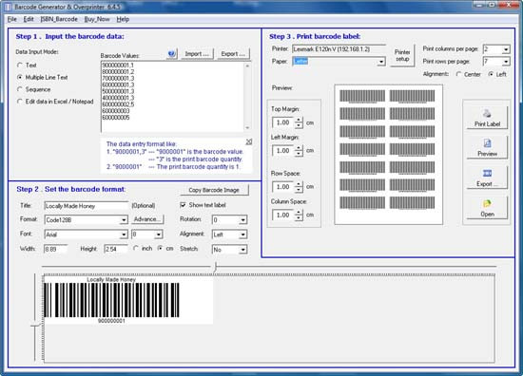Viewport: 523px width, 376px height.
Task: Increase the Top Margin value
Action: 299,120
